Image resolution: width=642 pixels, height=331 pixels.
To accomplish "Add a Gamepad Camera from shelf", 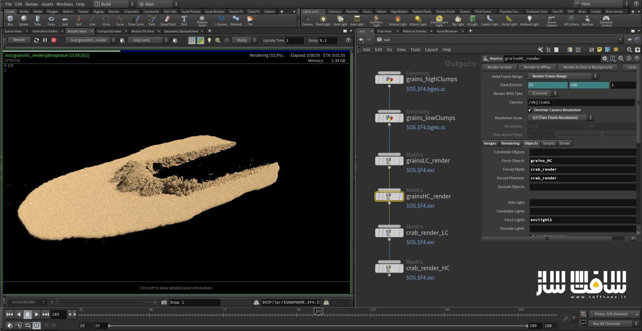I will coord(606,21).
